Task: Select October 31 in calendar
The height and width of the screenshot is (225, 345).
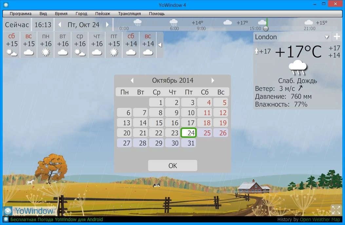Action: (x=189, y=143)
